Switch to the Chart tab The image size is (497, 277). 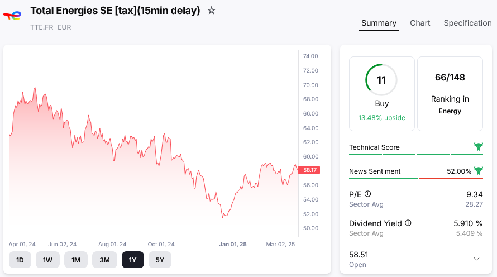click(420, 23)
